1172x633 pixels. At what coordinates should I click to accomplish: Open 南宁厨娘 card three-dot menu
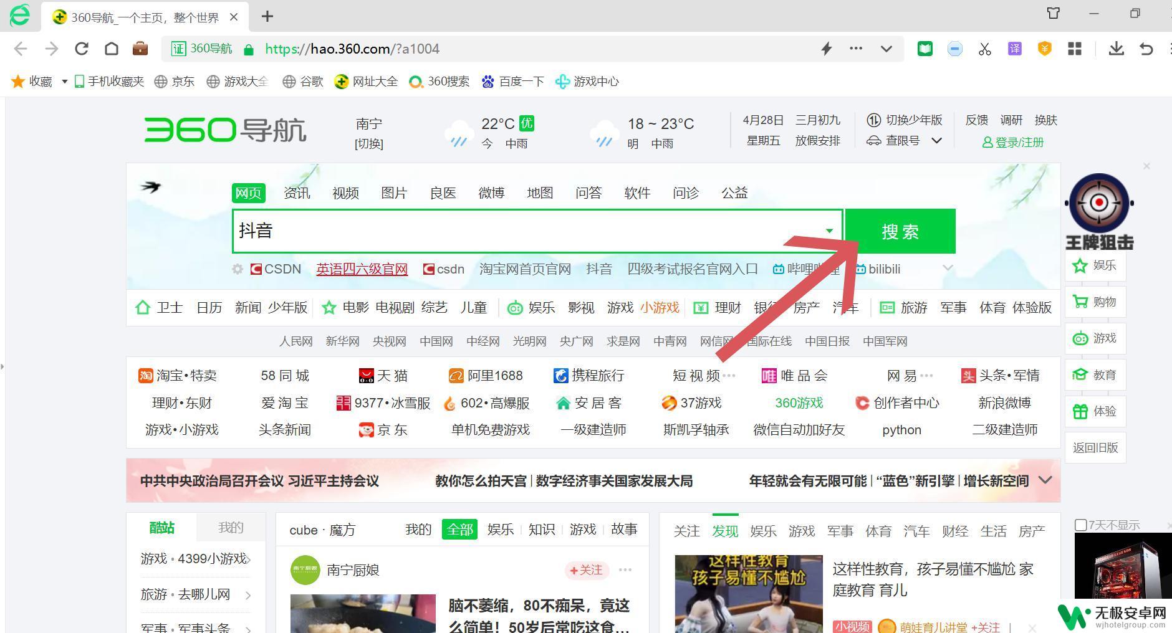pyautogui.click(x=625, y=570)
